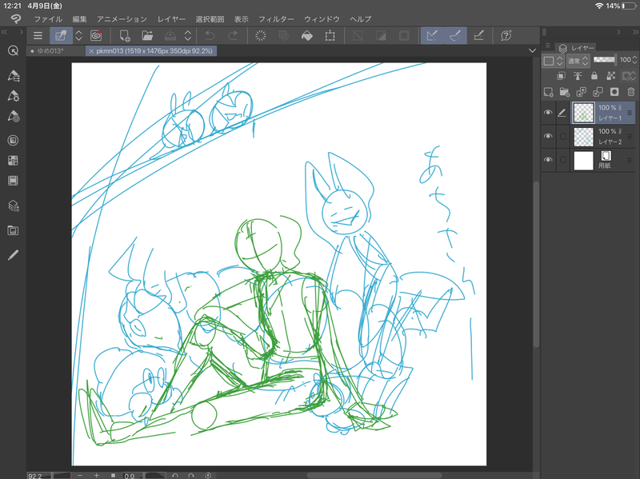Save the current file
The image size is (640, 479).
click(x=170, y=36)
